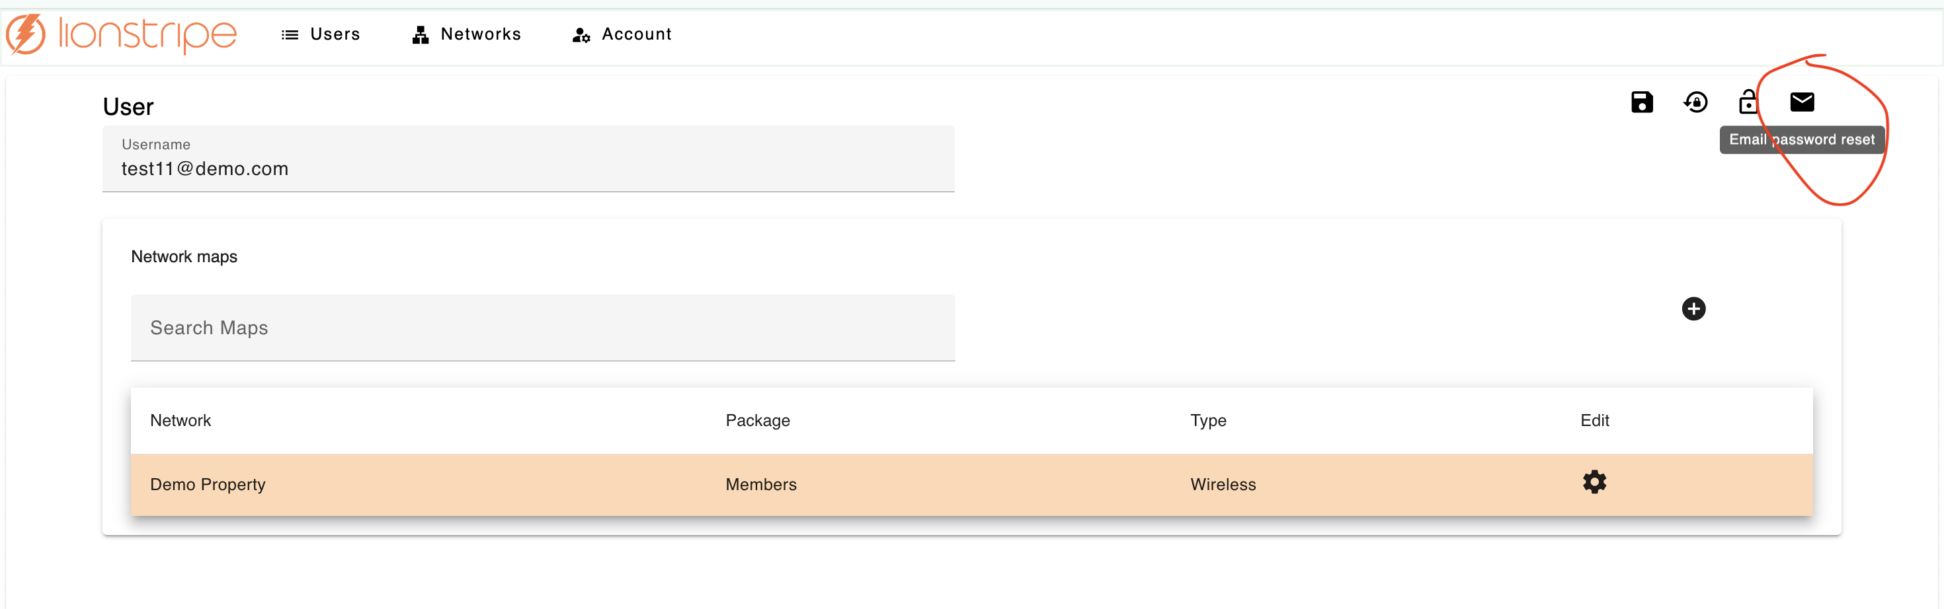Click the Username field test11@demo.com
This screenshot has width=1944, height=609.
coord(528,159)
